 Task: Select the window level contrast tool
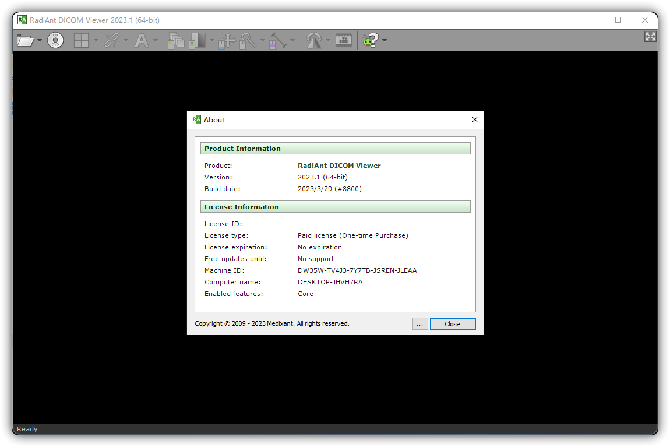click(198, 41)
